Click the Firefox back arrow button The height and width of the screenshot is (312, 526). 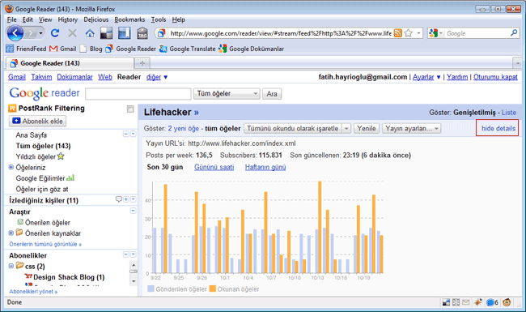point(15,33)
